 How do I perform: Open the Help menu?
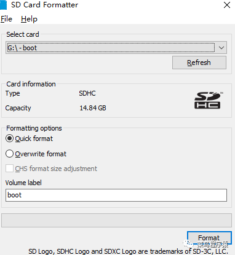(x=29, y=19)
